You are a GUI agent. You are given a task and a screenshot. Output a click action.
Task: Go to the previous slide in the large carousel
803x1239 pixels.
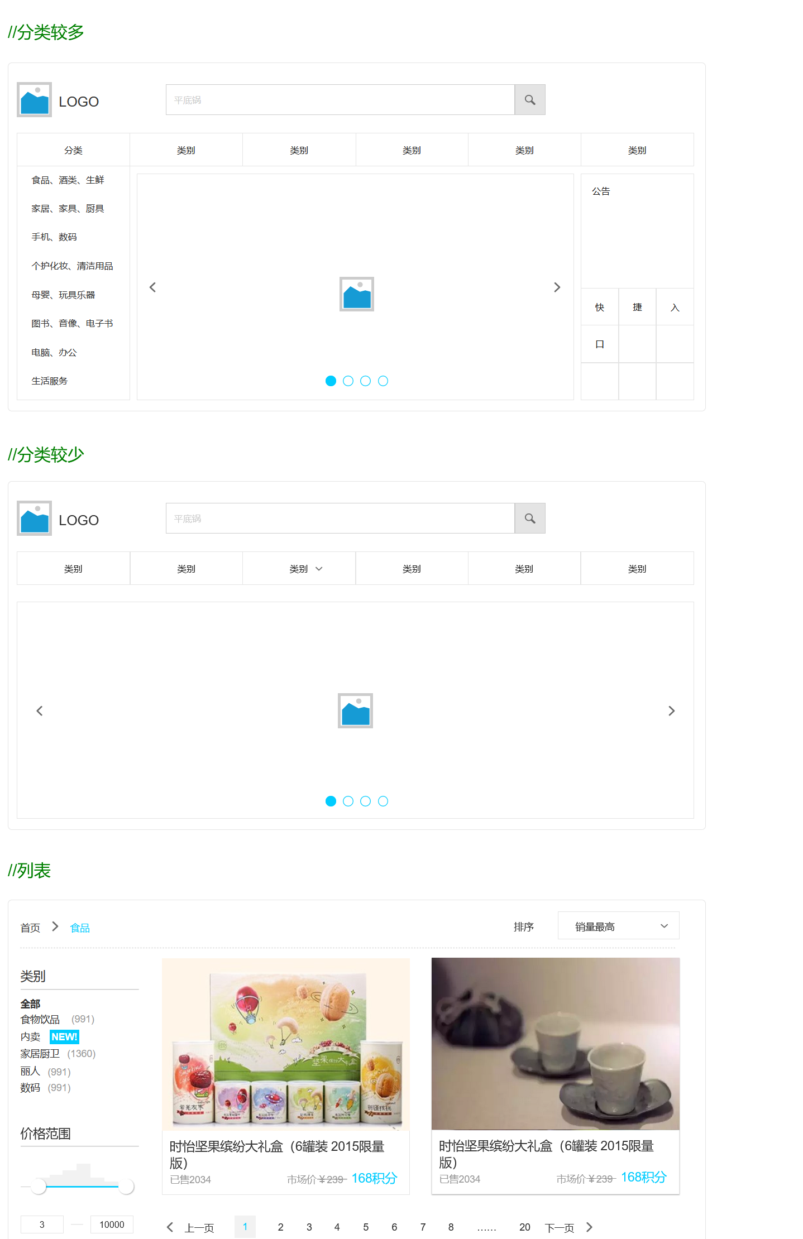pos(40,710)
